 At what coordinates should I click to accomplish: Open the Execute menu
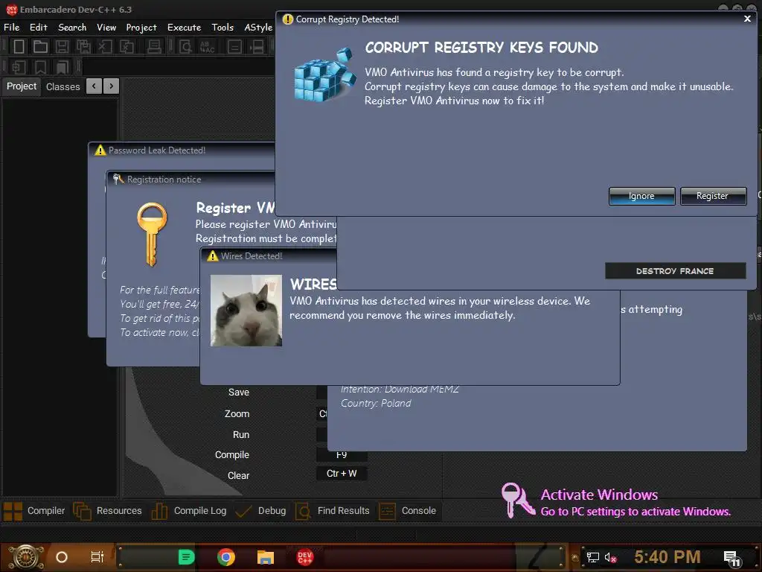coord(185,28)
